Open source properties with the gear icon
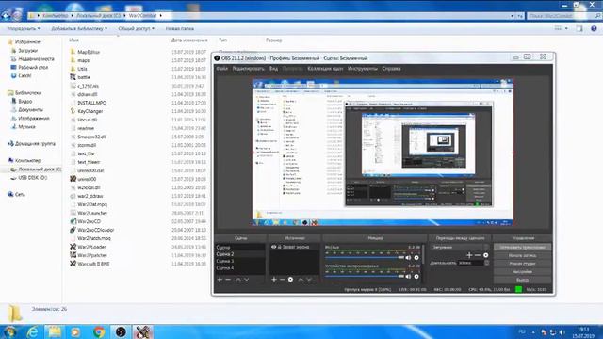Viewport: 603px width, 339px height. (x=291, y=280)
